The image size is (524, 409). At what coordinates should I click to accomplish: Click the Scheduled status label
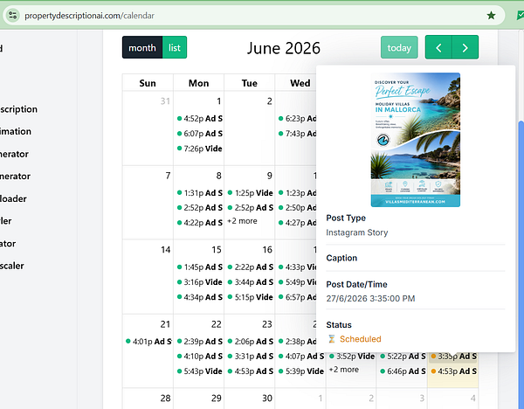click(360, 339)
